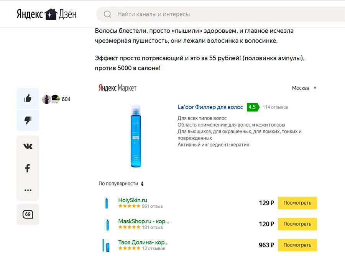This screenshot has width=345, height=256.
Task: Click the thumbs down dislike icon
Action: tap(28, 120)
